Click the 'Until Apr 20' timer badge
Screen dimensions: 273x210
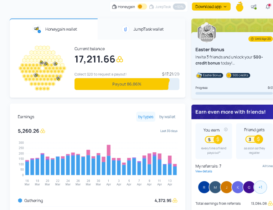click(260, 39)
